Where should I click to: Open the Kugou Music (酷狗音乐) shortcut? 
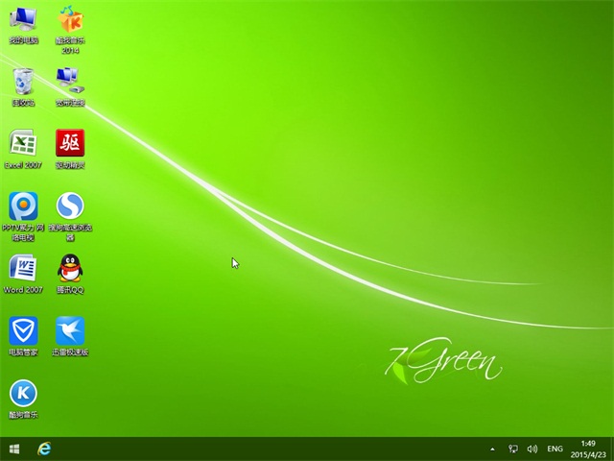(23, 393)
